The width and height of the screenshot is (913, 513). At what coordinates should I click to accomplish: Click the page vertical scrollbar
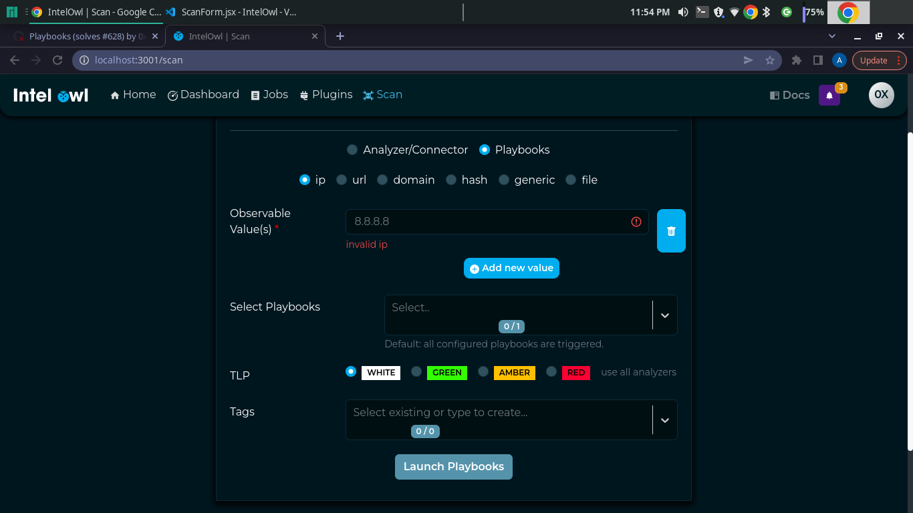909,292
